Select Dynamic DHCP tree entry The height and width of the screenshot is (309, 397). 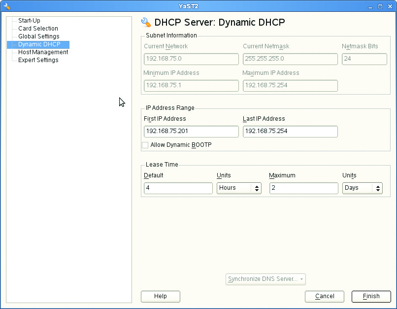click(39, 44)
